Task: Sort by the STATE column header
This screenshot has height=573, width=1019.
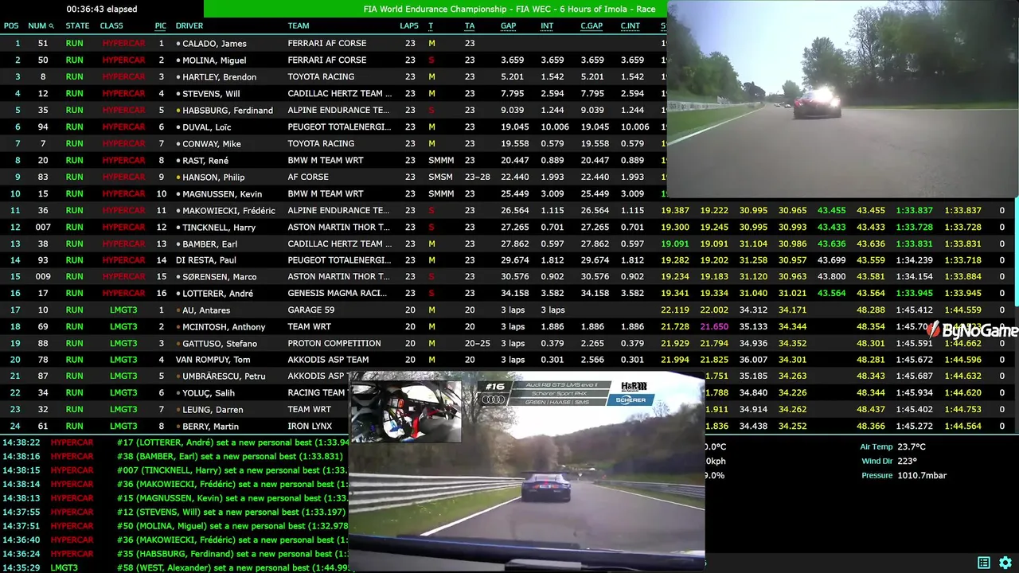Action: click(x=77, y=25)
